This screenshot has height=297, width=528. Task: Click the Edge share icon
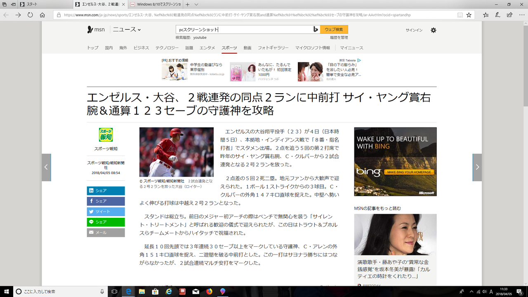[510, 15]
